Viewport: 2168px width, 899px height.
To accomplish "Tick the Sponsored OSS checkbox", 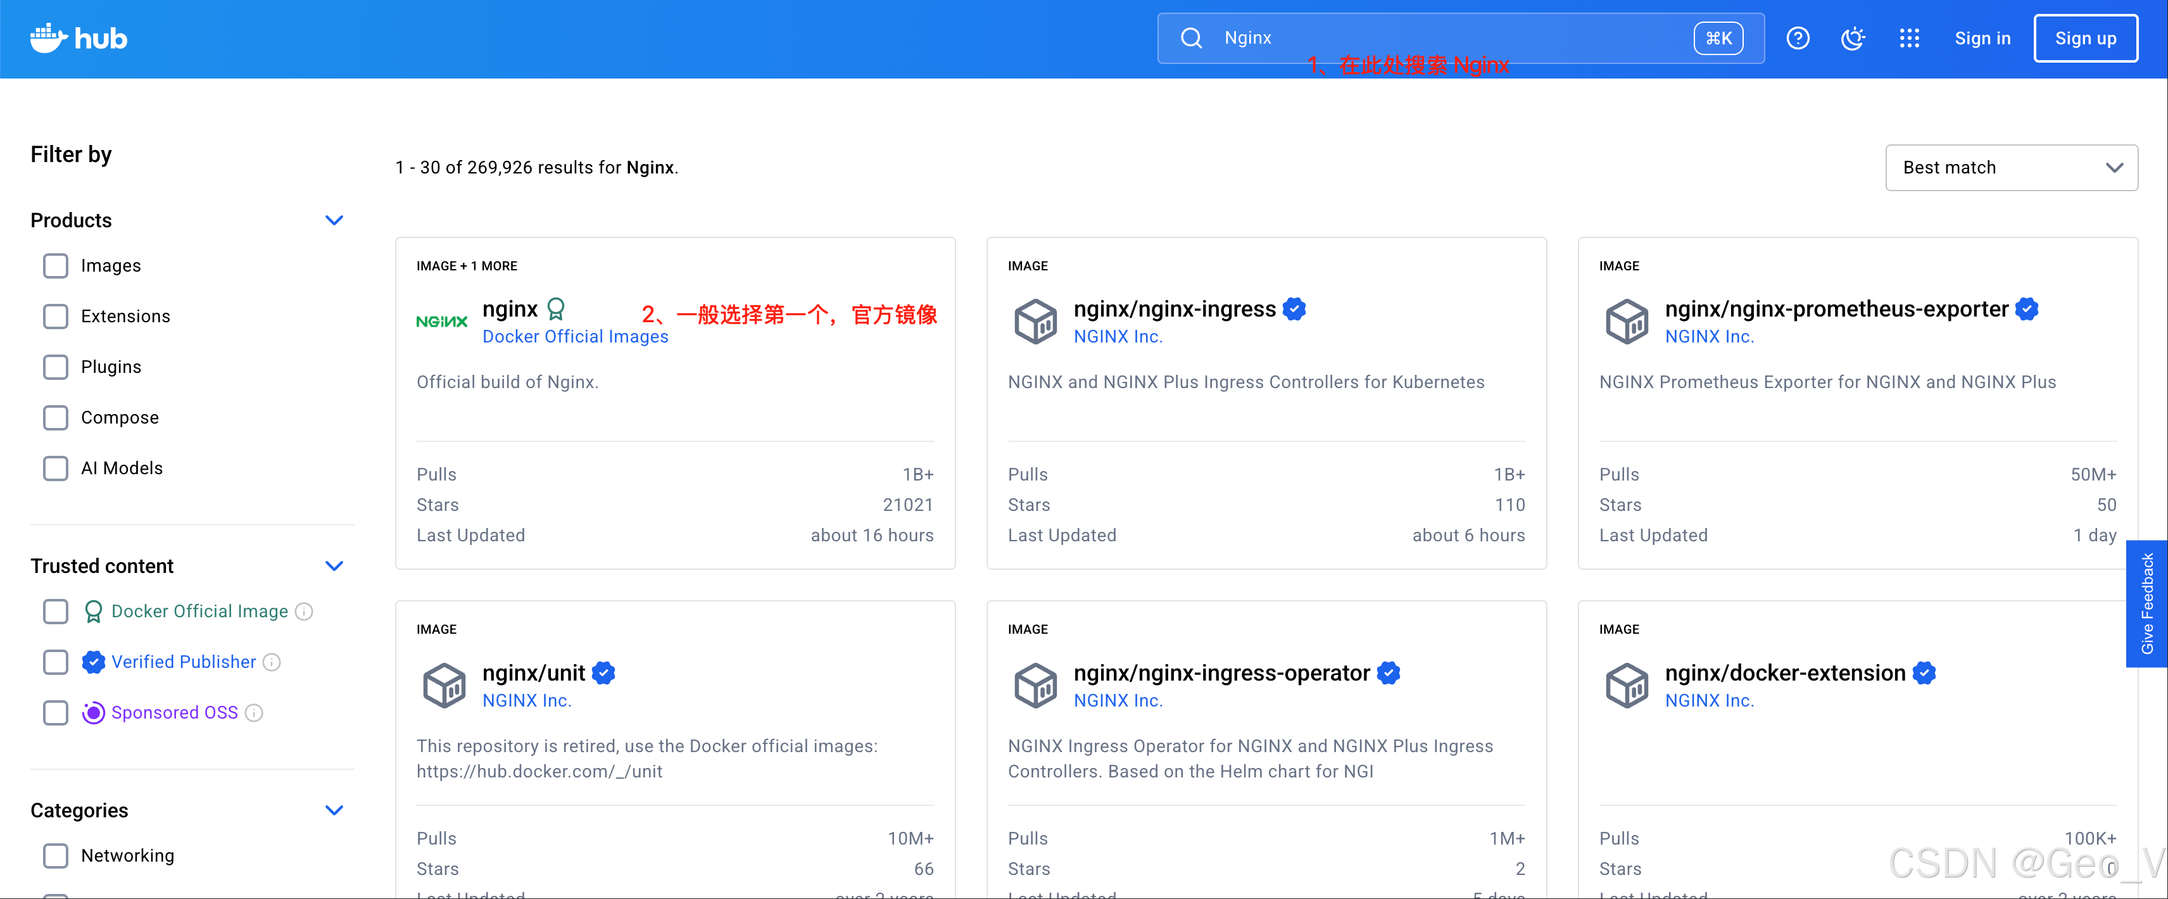I will click(56, 713).
